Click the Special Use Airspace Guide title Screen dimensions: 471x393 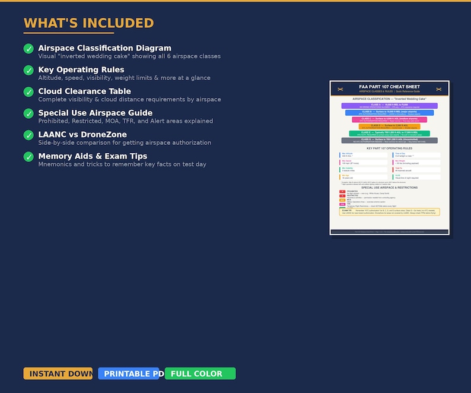96,113
